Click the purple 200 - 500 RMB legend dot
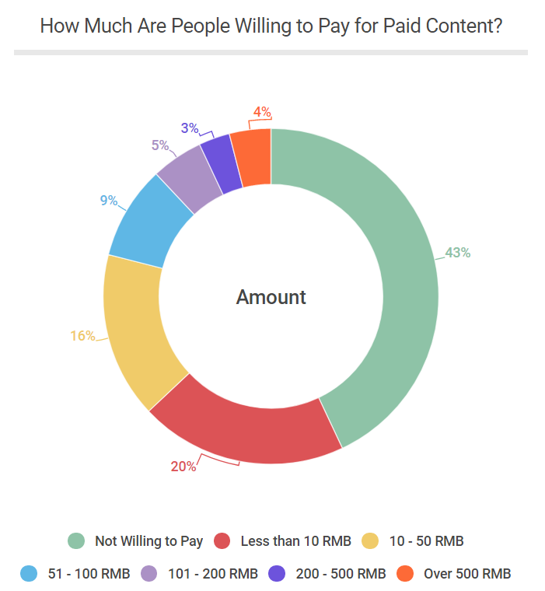 coord(278,574)
